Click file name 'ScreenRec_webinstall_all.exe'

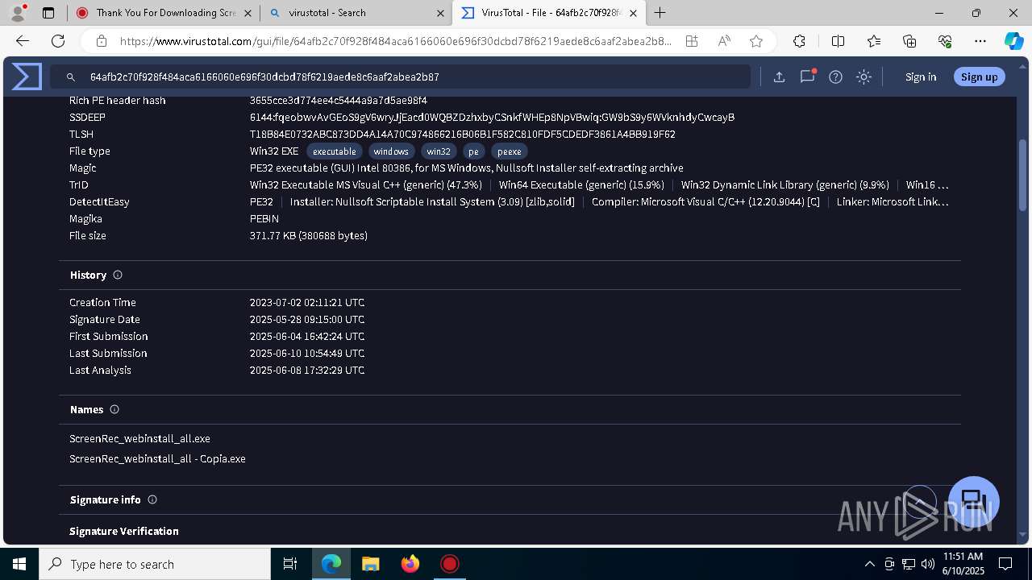coord(139,439)
